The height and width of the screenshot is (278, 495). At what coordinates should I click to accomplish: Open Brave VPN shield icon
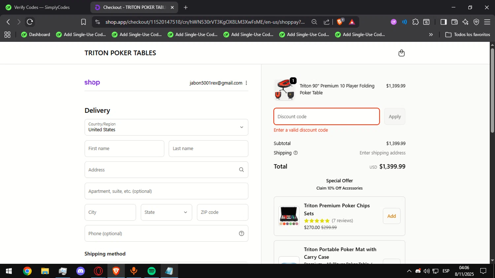pyautogui.click(x=476, y=22)
